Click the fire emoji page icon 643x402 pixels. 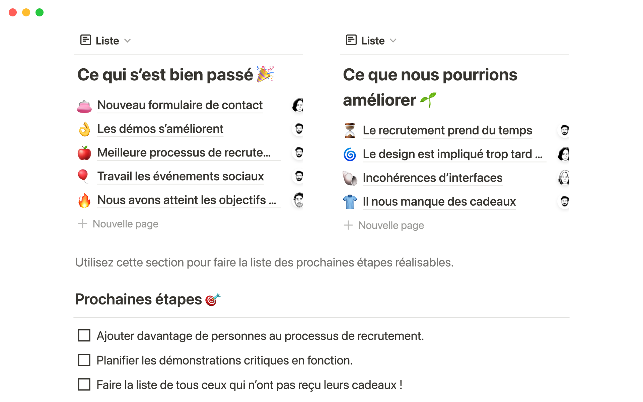click(x=84, y=200)
